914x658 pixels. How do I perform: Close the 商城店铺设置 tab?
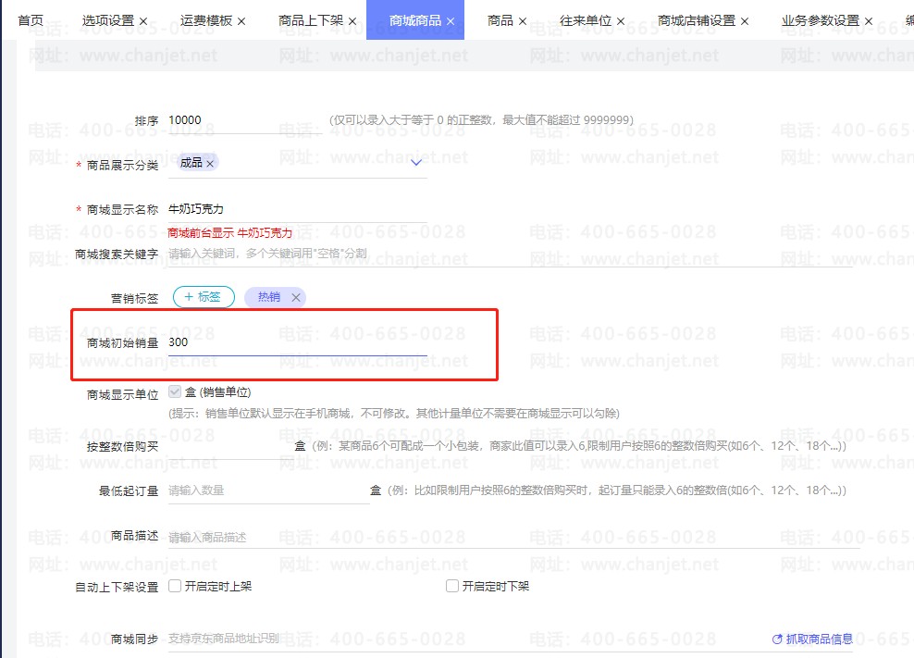[745, 20]
